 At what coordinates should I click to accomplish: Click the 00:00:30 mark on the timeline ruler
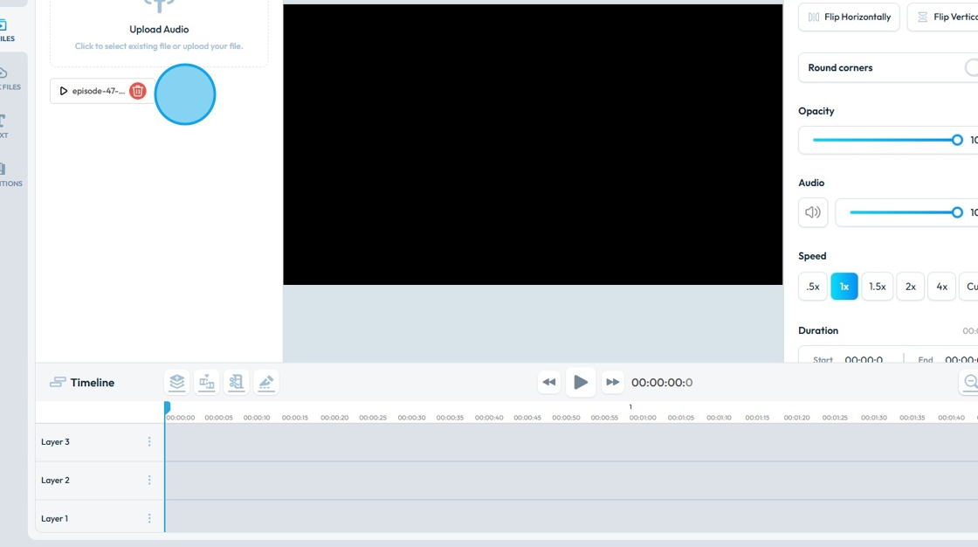(411, 418)
